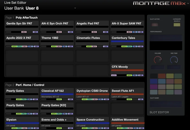The image size is (190, 130).
Task: Open the Performance selection field
Action: coord(166,38)
